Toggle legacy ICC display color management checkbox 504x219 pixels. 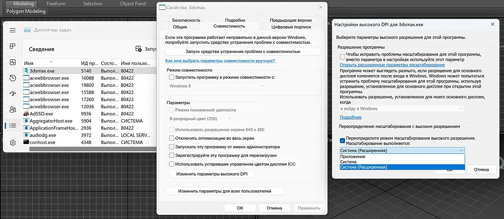tap(172, 164)
